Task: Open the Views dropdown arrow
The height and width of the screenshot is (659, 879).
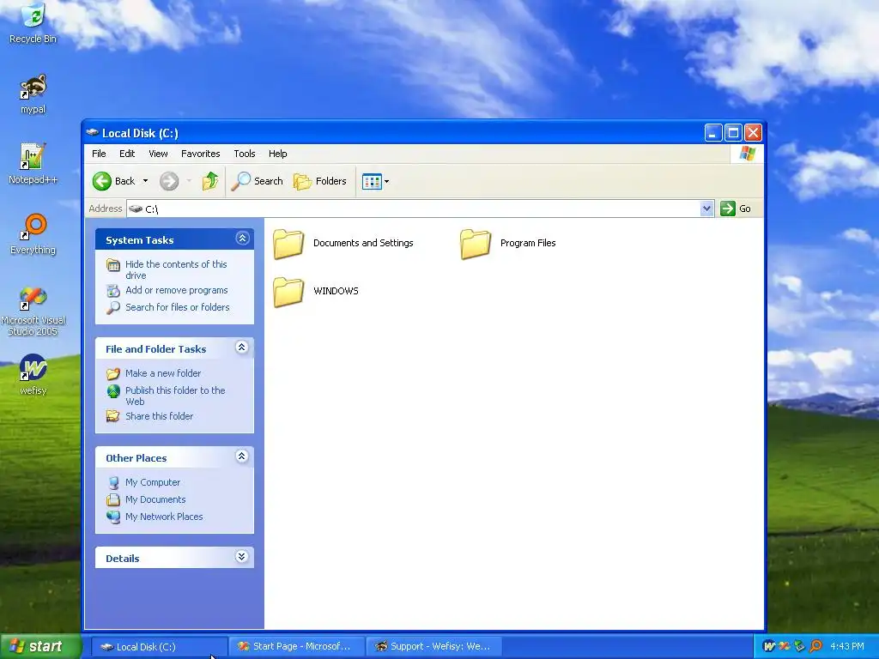Action: [386, 182]
